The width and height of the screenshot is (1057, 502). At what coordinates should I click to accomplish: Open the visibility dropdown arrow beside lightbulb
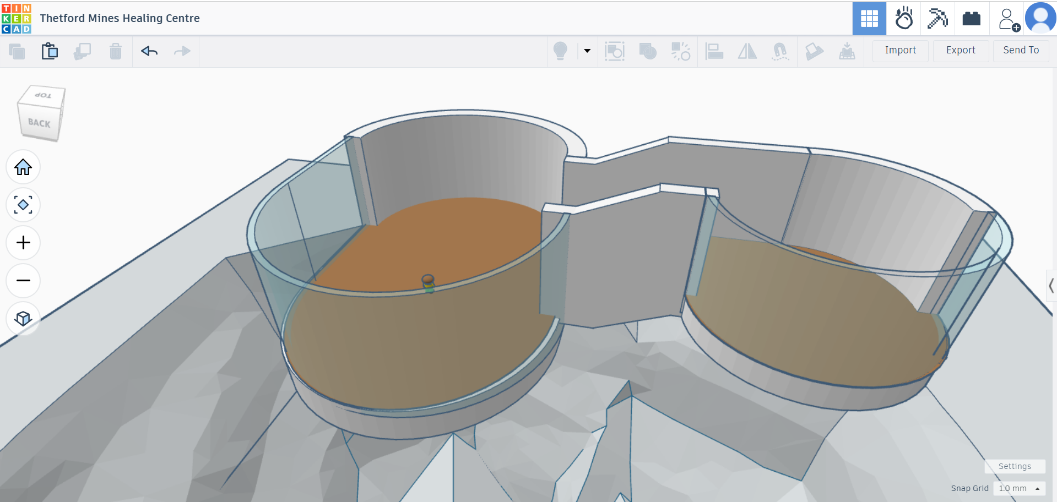[x=587, y=51]
